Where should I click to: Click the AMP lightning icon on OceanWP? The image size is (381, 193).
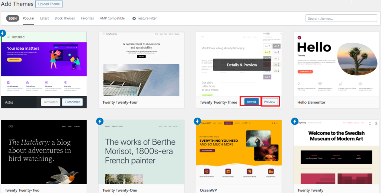(x=198, y=121)
